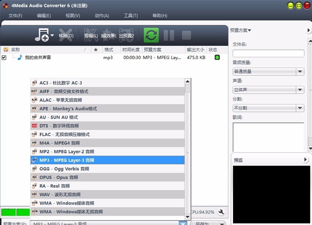
Task: Click the 文件名 input field
Action: click(x=268, y=53)
